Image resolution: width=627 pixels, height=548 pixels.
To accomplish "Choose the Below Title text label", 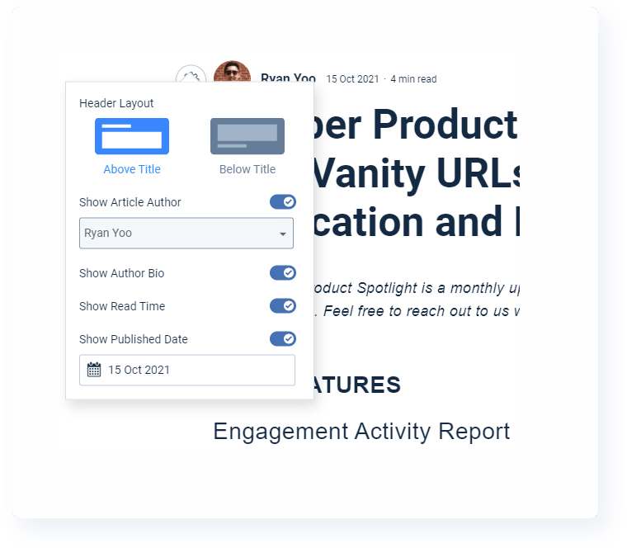I will (247, 169).
